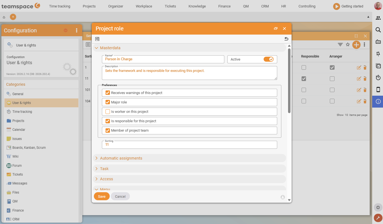Click the search magnifier in the right sidebar
Image resolution: width=383 pixels, height=224 pixels.
pos(378,30)
